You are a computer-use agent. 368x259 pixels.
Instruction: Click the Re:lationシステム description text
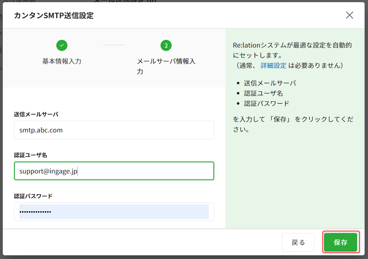point(292,50)
